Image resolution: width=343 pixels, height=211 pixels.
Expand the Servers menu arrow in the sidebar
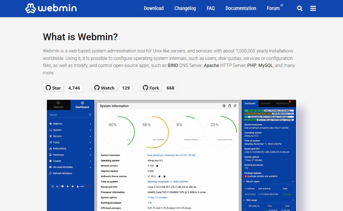click(90, 136)
